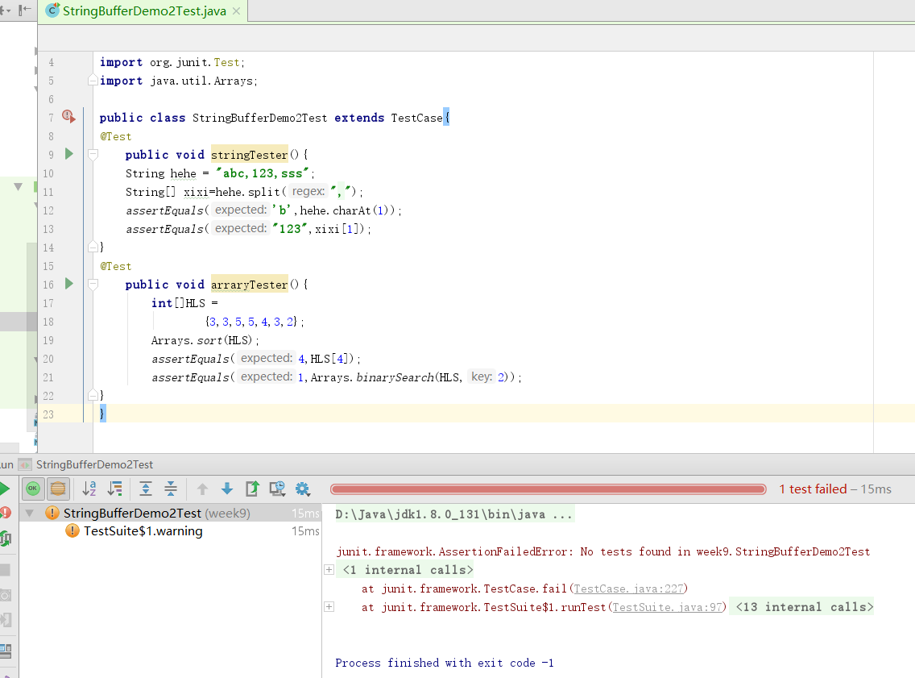
Task: Toggle Show Passed tests OK button
Action: click(33, 489)
